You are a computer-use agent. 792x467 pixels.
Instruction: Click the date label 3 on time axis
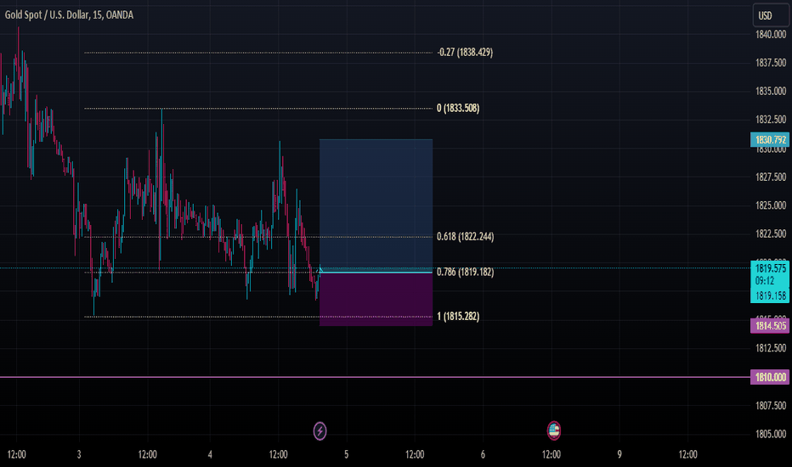coord(79,454)
